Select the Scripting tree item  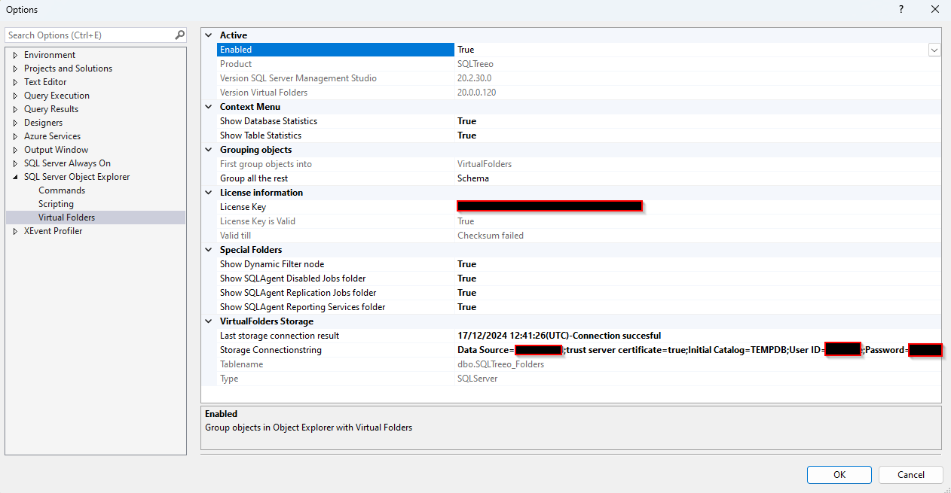[x=57, y=204]
